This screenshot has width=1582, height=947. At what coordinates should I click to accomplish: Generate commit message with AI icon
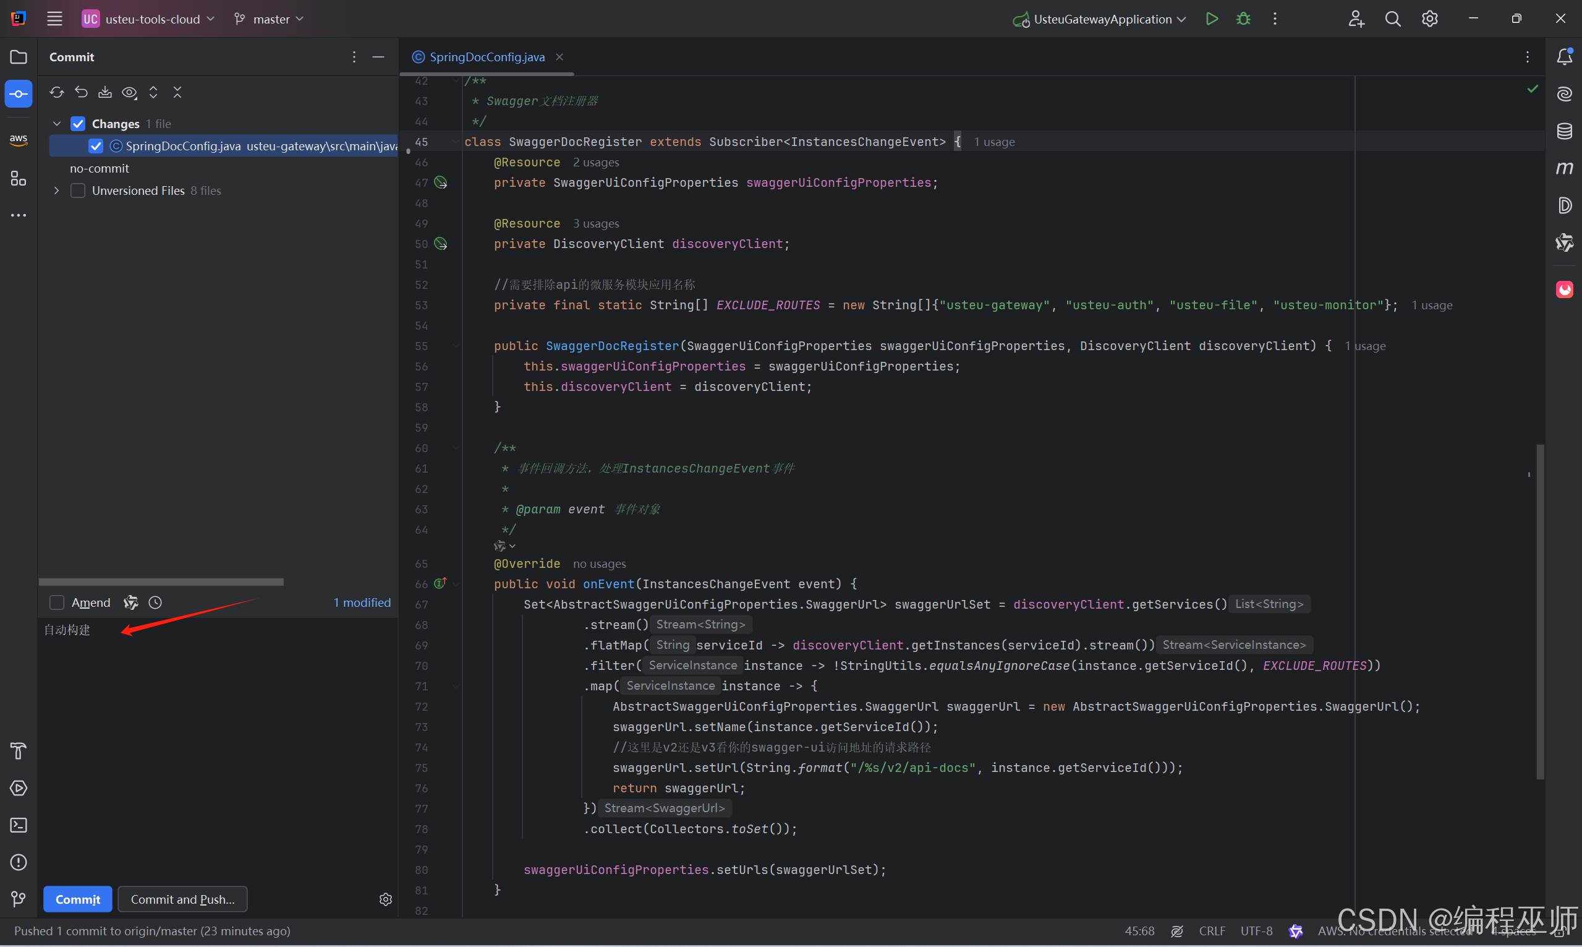(x=130, y=602)
